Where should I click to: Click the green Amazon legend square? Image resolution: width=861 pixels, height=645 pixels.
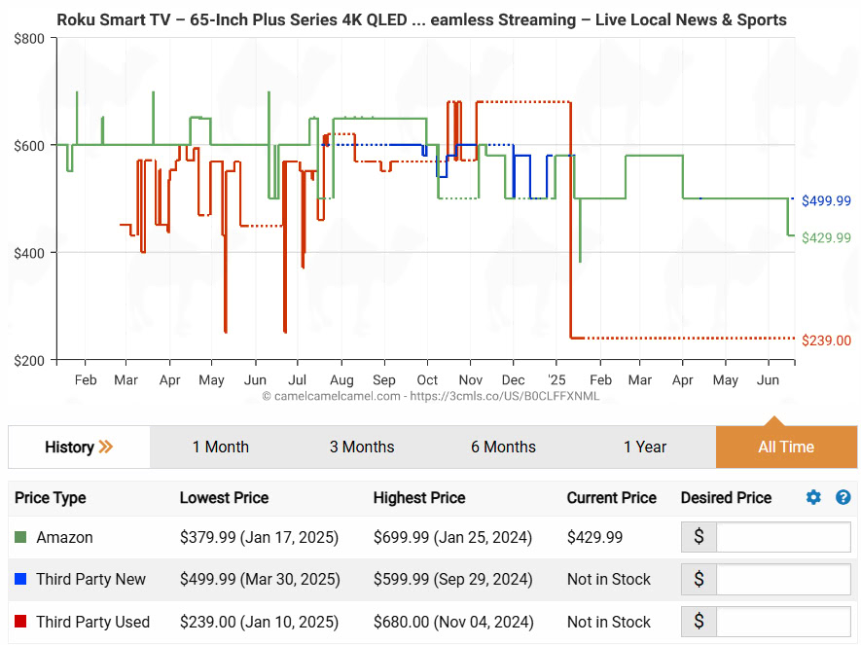(x=21, y=537)
